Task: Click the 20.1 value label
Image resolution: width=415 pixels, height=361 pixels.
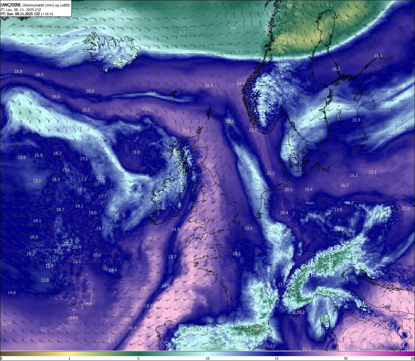Action: pyautogui.click(x=288, y=190)
